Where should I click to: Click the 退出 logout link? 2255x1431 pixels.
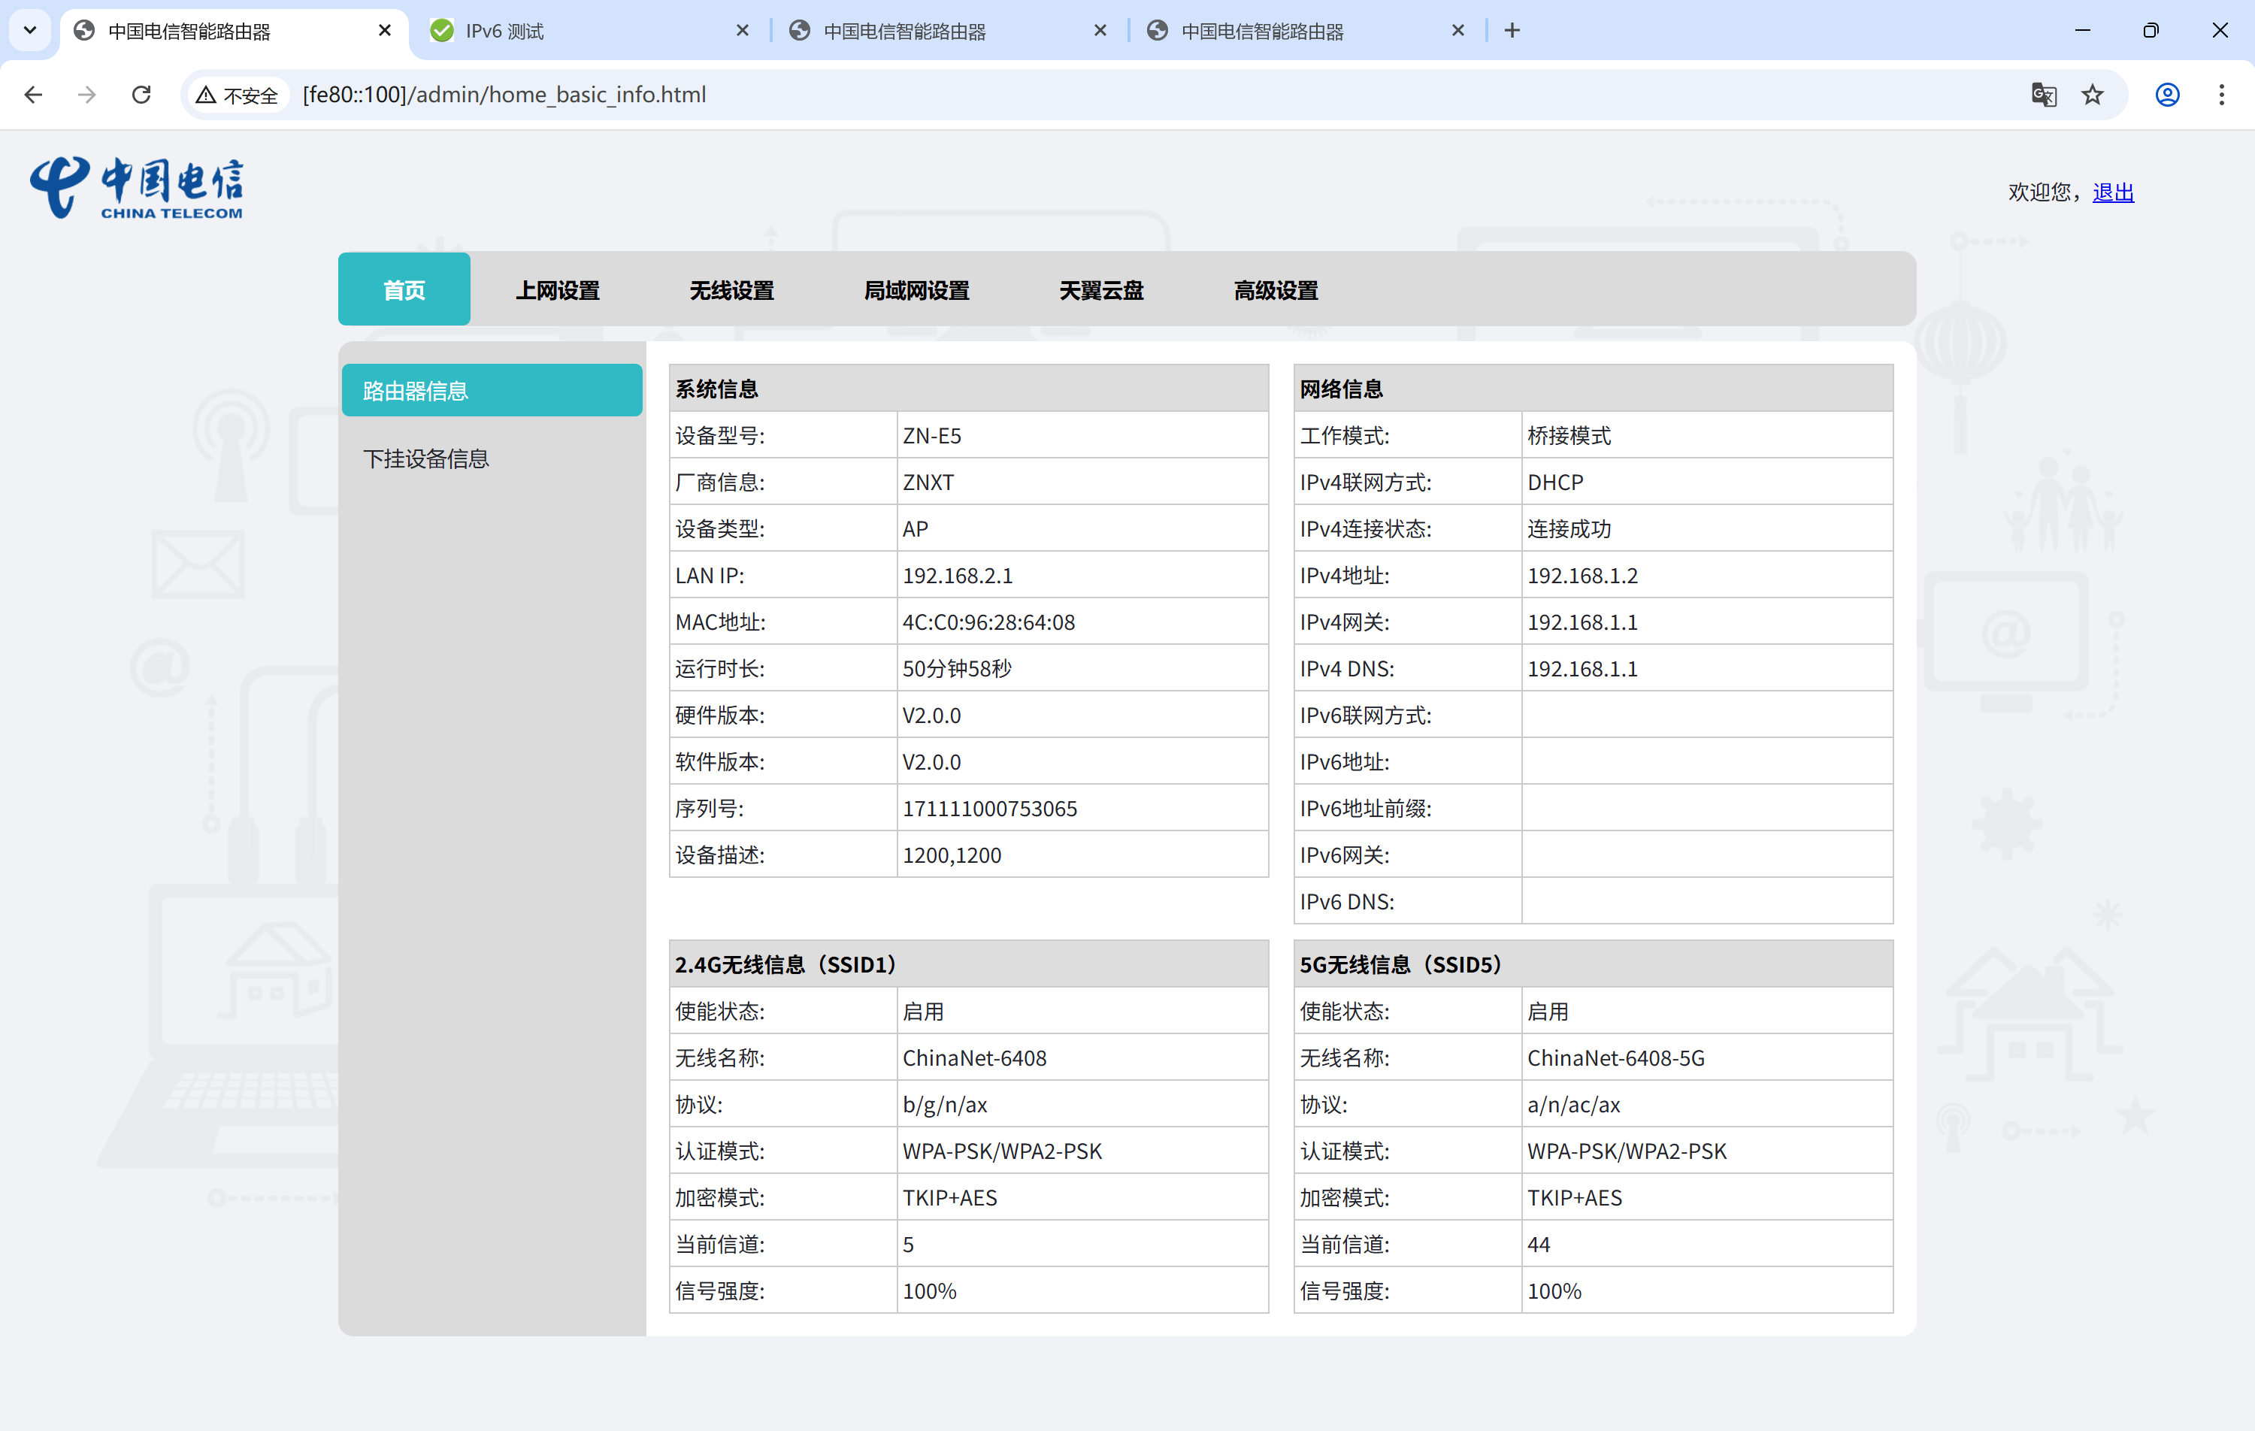click(2113, 192)
